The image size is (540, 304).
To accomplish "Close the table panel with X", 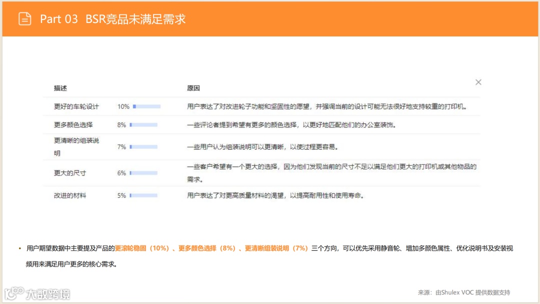I will 478,82.
